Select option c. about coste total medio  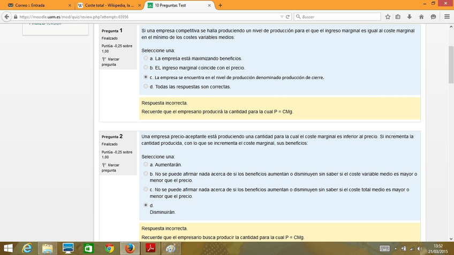coord(146,189)
